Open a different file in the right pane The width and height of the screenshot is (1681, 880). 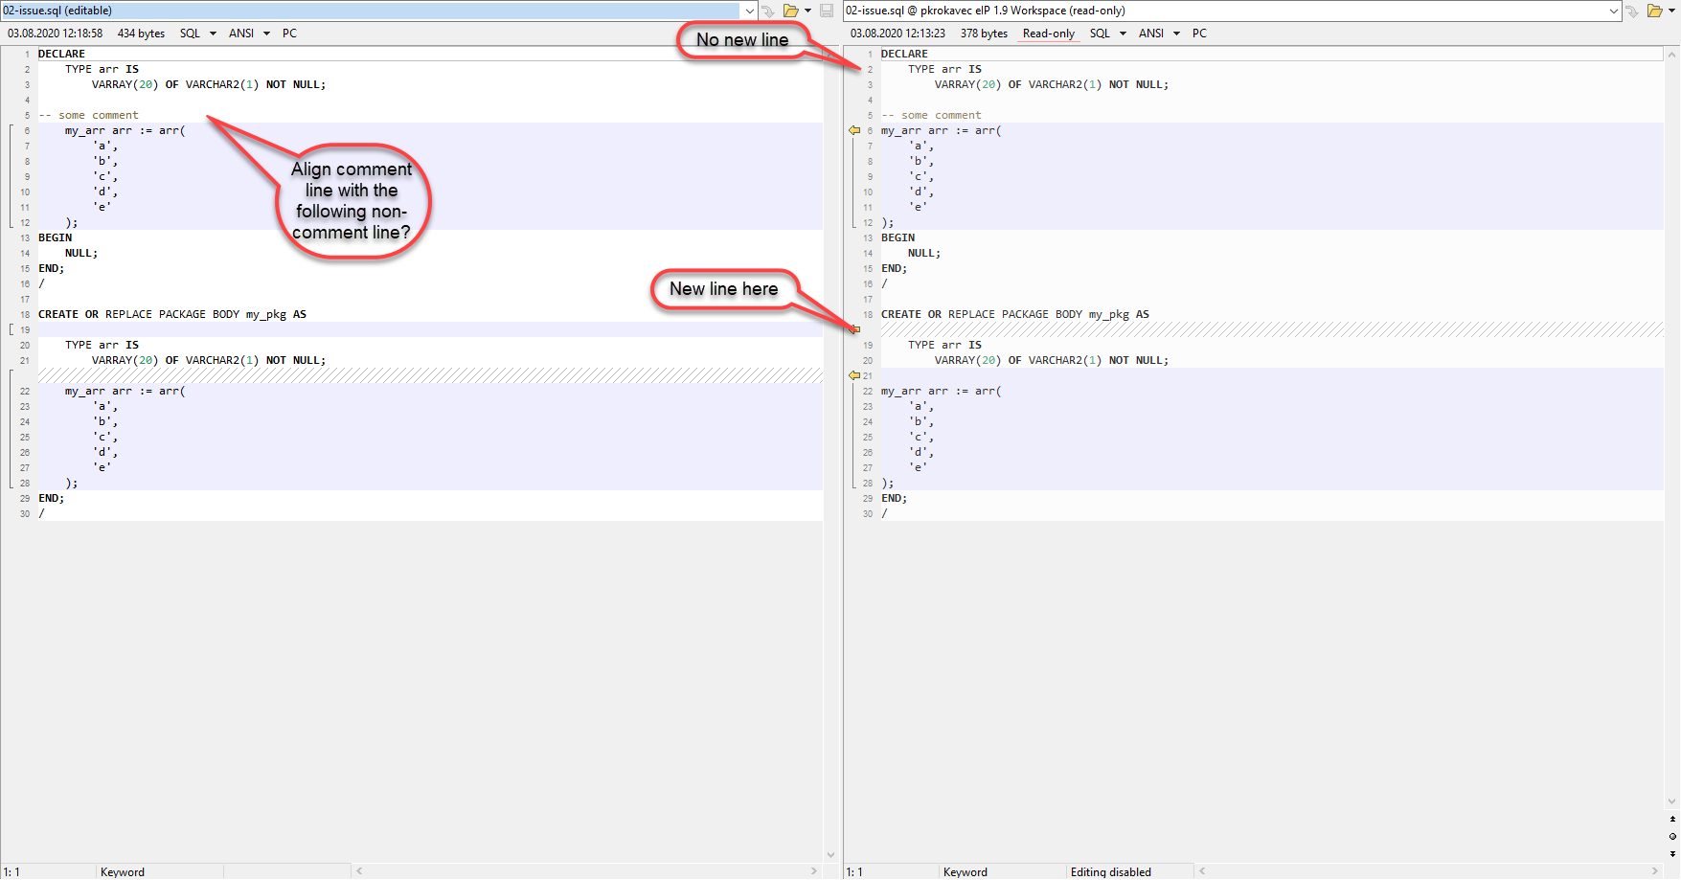[1654, 11]
